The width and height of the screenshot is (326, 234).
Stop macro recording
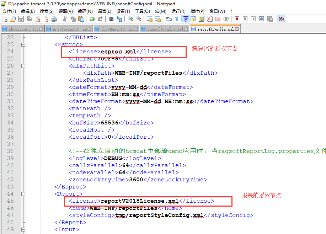(x=245, y=19)
